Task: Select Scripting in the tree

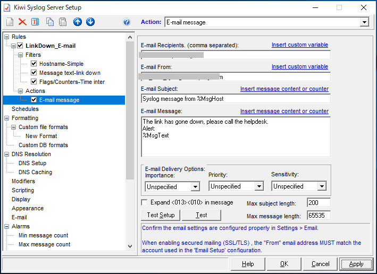Action: pyautogui.click(x=23, y=190)
